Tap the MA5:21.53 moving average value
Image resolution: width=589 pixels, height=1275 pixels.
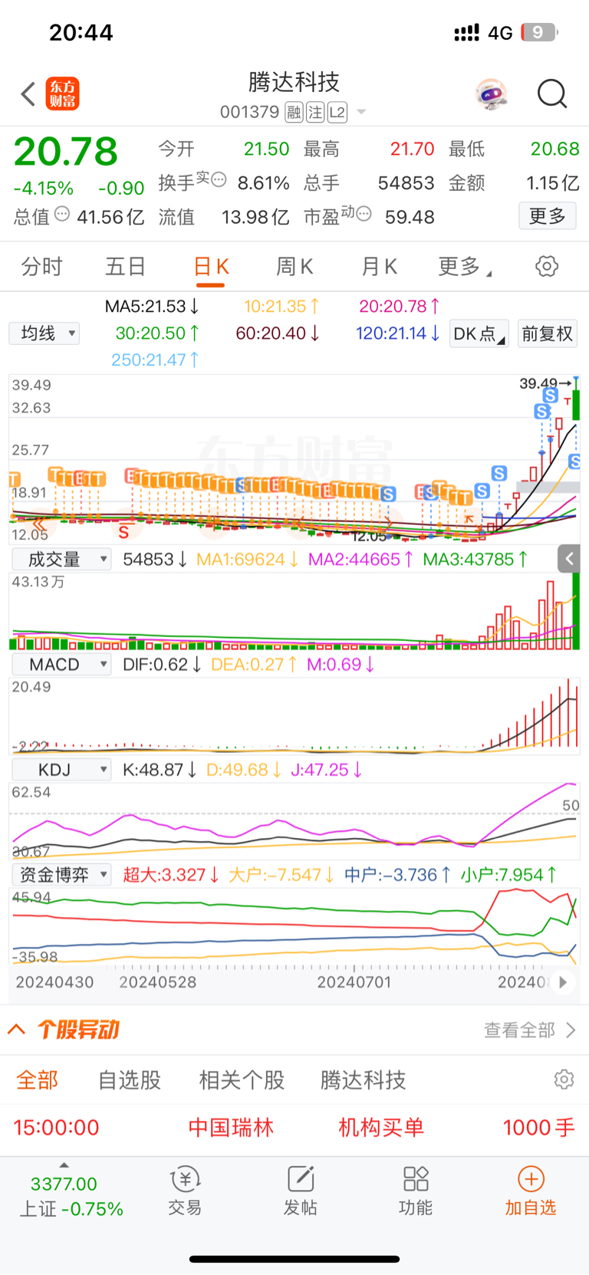(x=152, y=307)
